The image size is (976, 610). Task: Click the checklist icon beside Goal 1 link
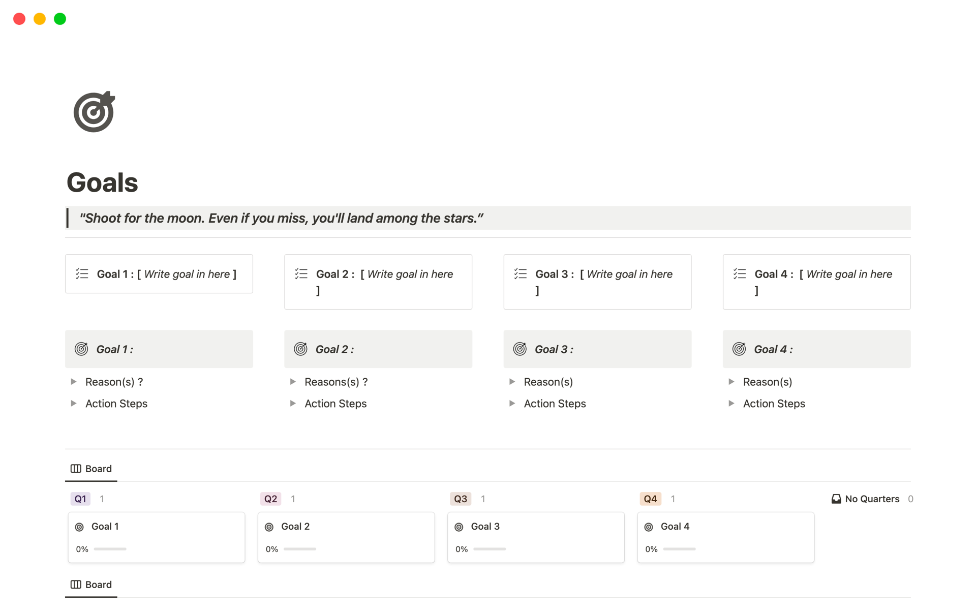pos(82,274)
